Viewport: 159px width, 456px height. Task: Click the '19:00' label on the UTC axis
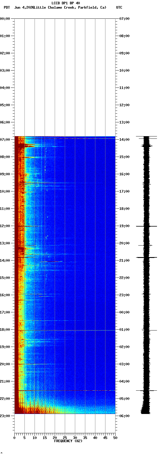[124, 226]
